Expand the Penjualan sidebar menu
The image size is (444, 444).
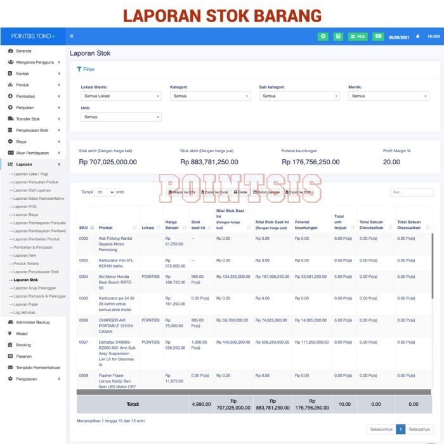click(x=34, y=108)
